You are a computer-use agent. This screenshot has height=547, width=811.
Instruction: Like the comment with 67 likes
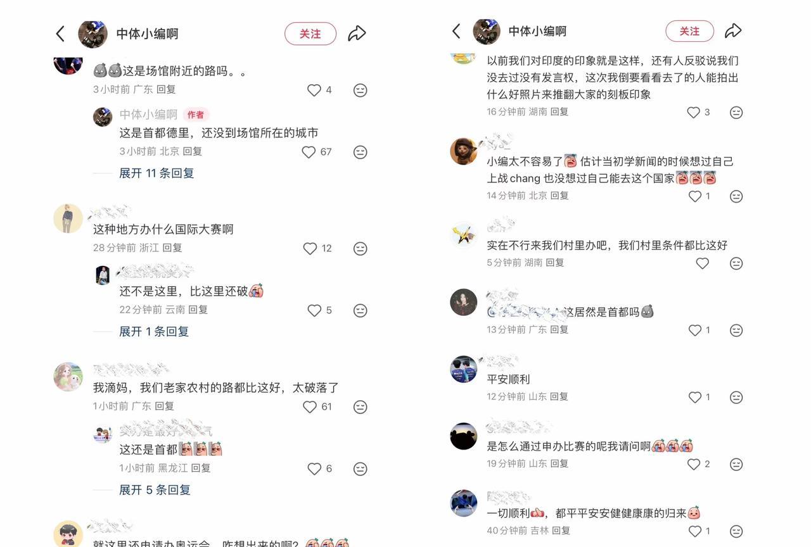coord(309,152)
